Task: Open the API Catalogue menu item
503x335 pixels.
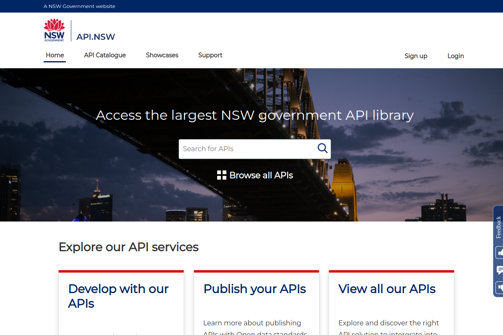Action: (105, 55)
